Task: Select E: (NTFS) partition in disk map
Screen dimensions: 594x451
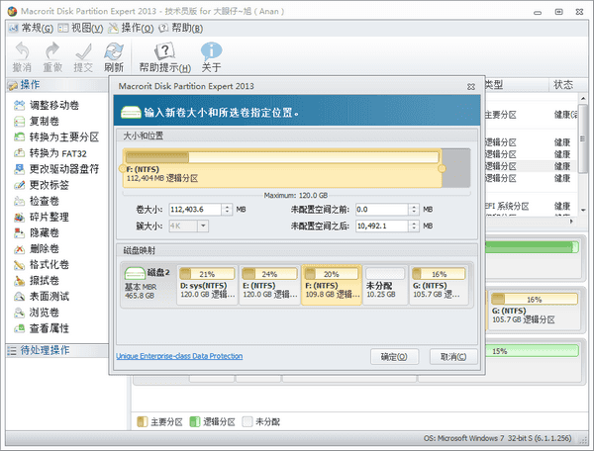Action: click(269, 285)
